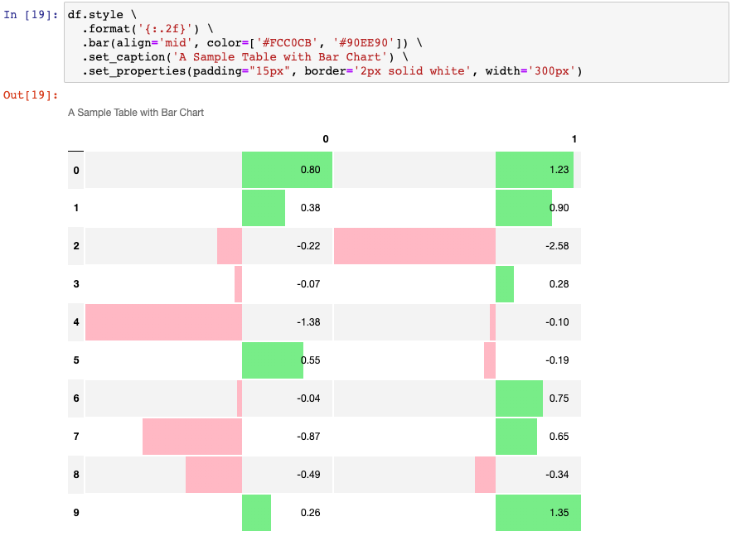This screenshot has height=536, width=736.
Task: Click the '.bar' method call in the code
Action: (94, 42)
